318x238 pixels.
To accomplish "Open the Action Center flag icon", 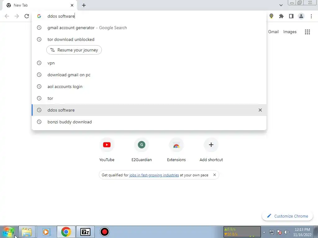I will 279,232.
